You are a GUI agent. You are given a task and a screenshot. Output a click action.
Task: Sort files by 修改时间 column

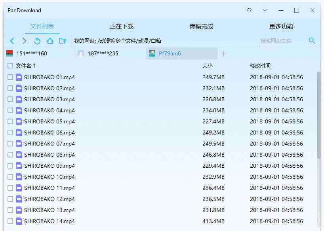tap(260, 66)
